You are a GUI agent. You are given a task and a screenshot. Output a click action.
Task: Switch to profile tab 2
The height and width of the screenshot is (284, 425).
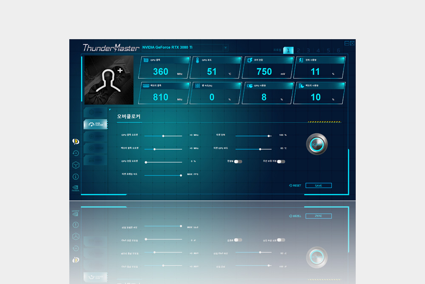tap(298, 51)
